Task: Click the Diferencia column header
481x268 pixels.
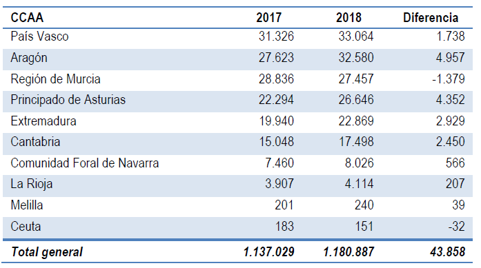Action: pos(431,18)
